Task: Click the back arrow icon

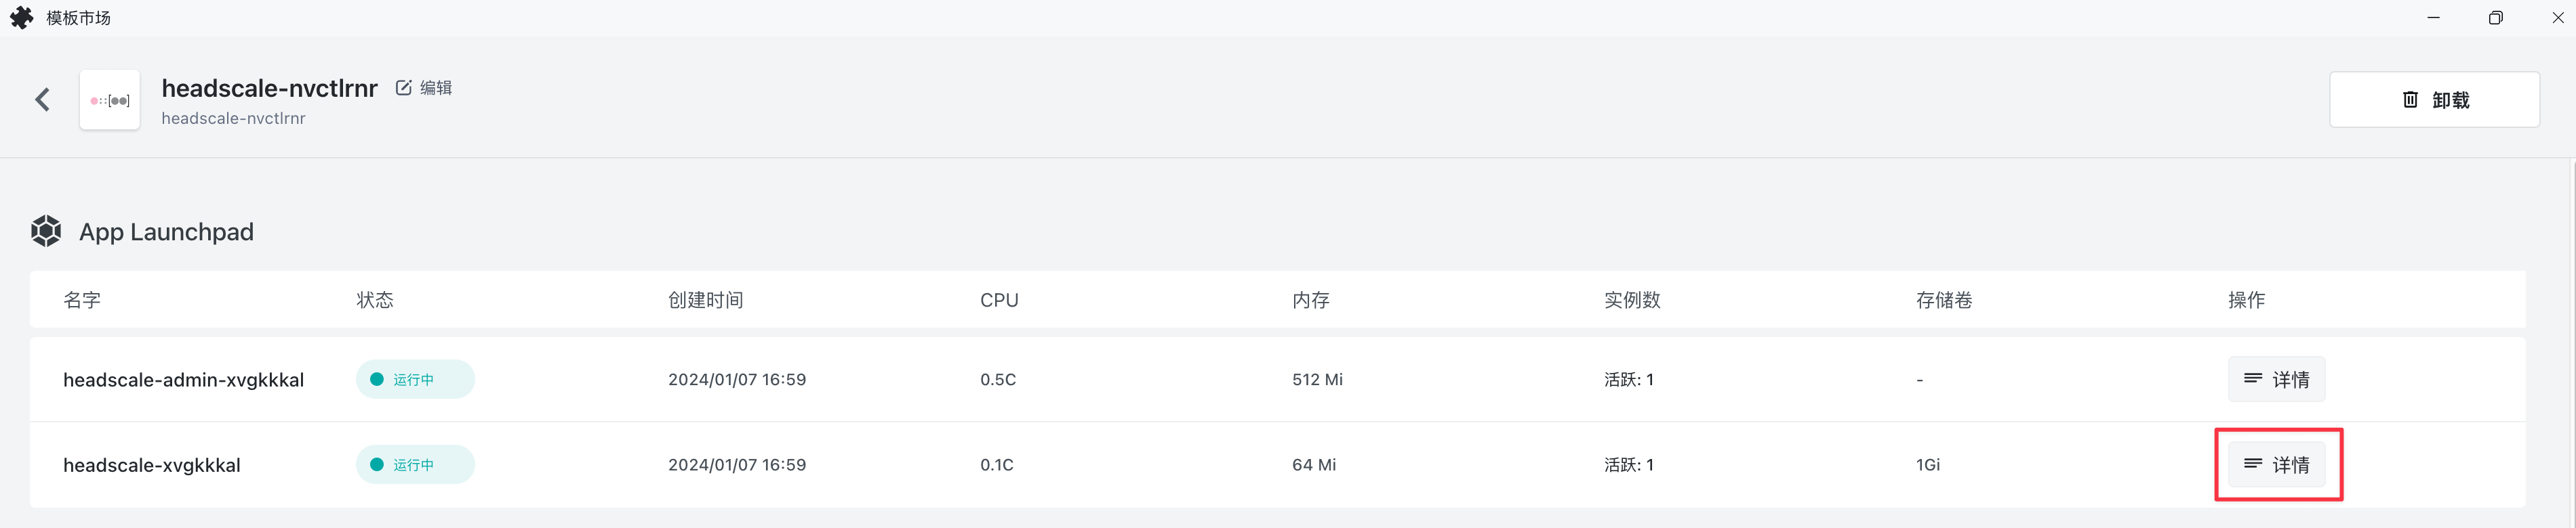Action: click(x=42, y=100)
